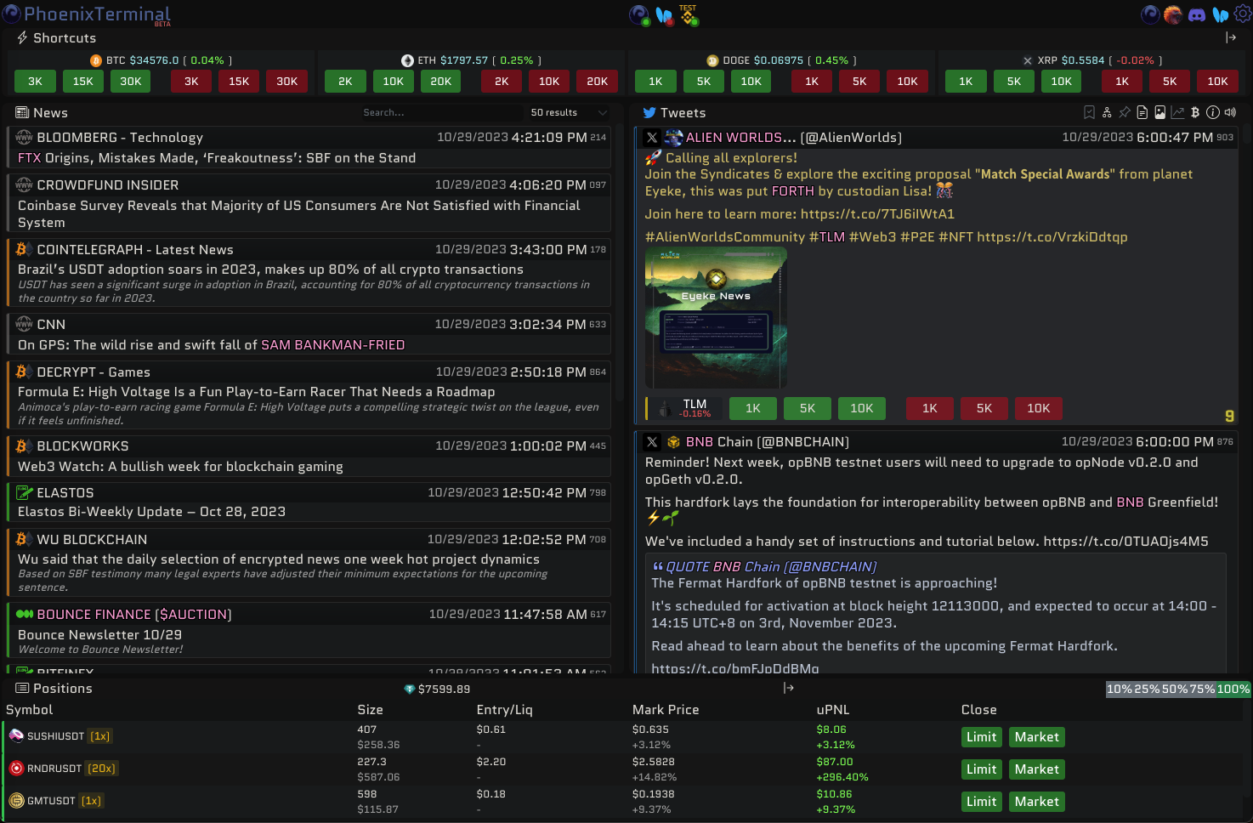Viewport: 1253px width, 823px height.
Task: Set close size to 50%
Action: coord(1175,689)
